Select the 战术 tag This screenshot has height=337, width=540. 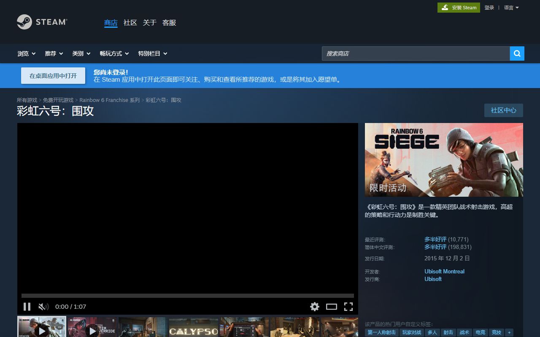464,333
